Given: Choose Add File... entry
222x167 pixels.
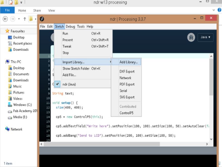Looking at the screenshot, I should click(x=83, y=75).
